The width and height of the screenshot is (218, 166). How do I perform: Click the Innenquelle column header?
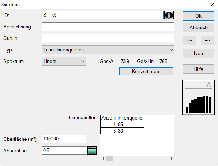[x=131, y=118]
